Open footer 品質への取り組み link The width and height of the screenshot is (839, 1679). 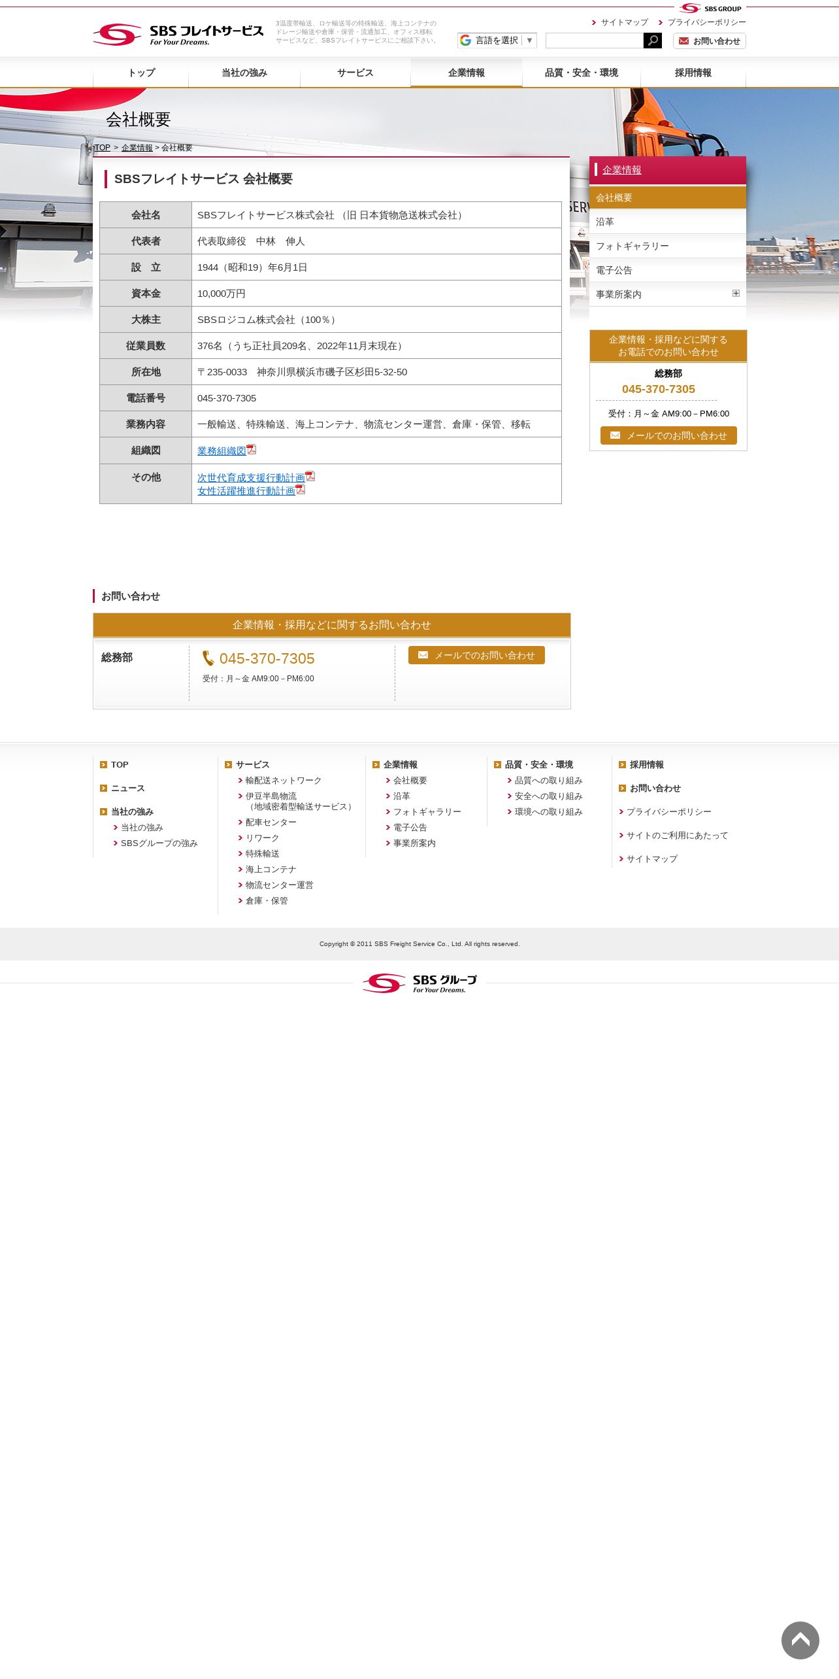pos(549,780)
